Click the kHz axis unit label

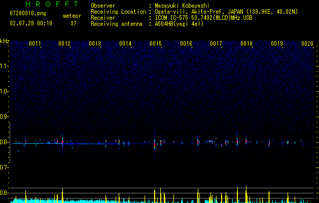coord(5,41)
